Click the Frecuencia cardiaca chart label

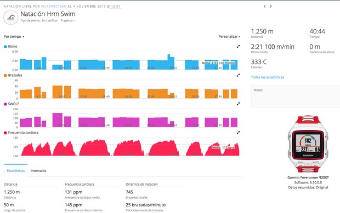point(23,133)
